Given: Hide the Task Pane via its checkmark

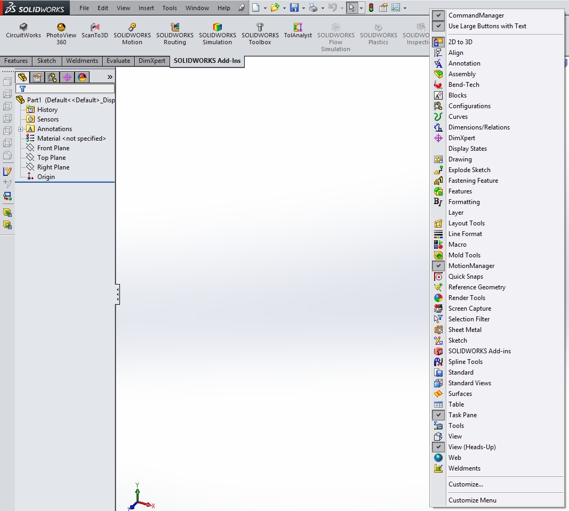Looking at the screenshot, I should pos(438,415).
